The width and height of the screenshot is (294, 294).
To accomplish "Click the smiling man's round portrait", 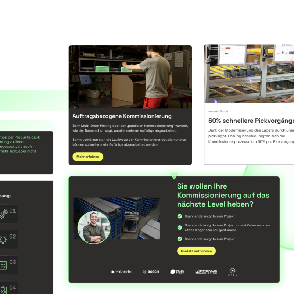I will pos(94,227).
